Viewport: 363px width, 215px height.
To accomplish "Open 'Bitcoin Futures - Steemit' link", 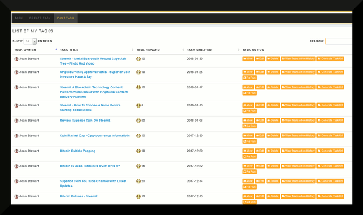I will click(78, 196).
